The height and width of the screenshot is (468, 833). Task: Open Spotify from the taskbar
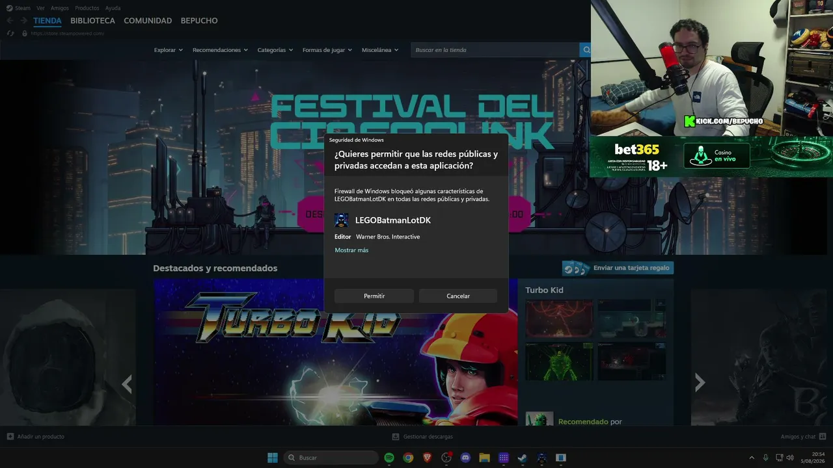[x=389, y=458]
